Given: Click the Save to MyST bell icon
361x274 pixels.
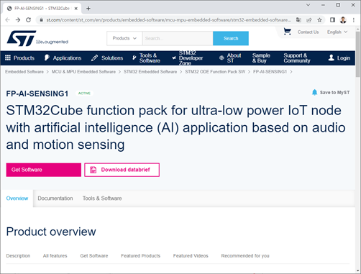Looking at the screenshot, I should tap(314, 92).
